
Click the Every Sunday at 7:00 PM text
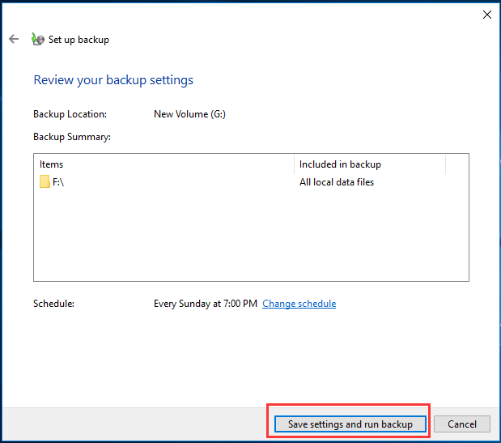click(206, 304)
